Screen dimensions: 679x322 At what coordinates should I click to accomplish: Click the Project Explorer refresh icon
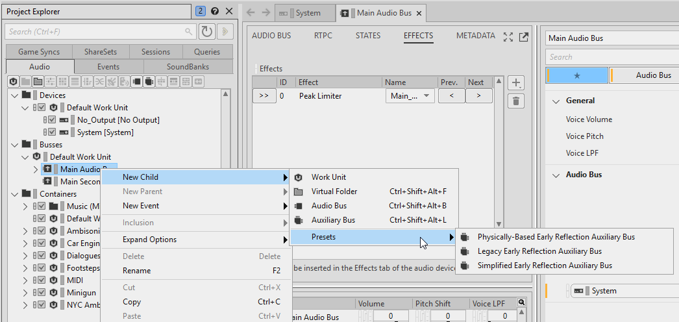207,31
